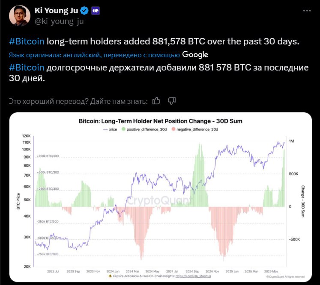Click the purple affiliation badge icon

96,11
